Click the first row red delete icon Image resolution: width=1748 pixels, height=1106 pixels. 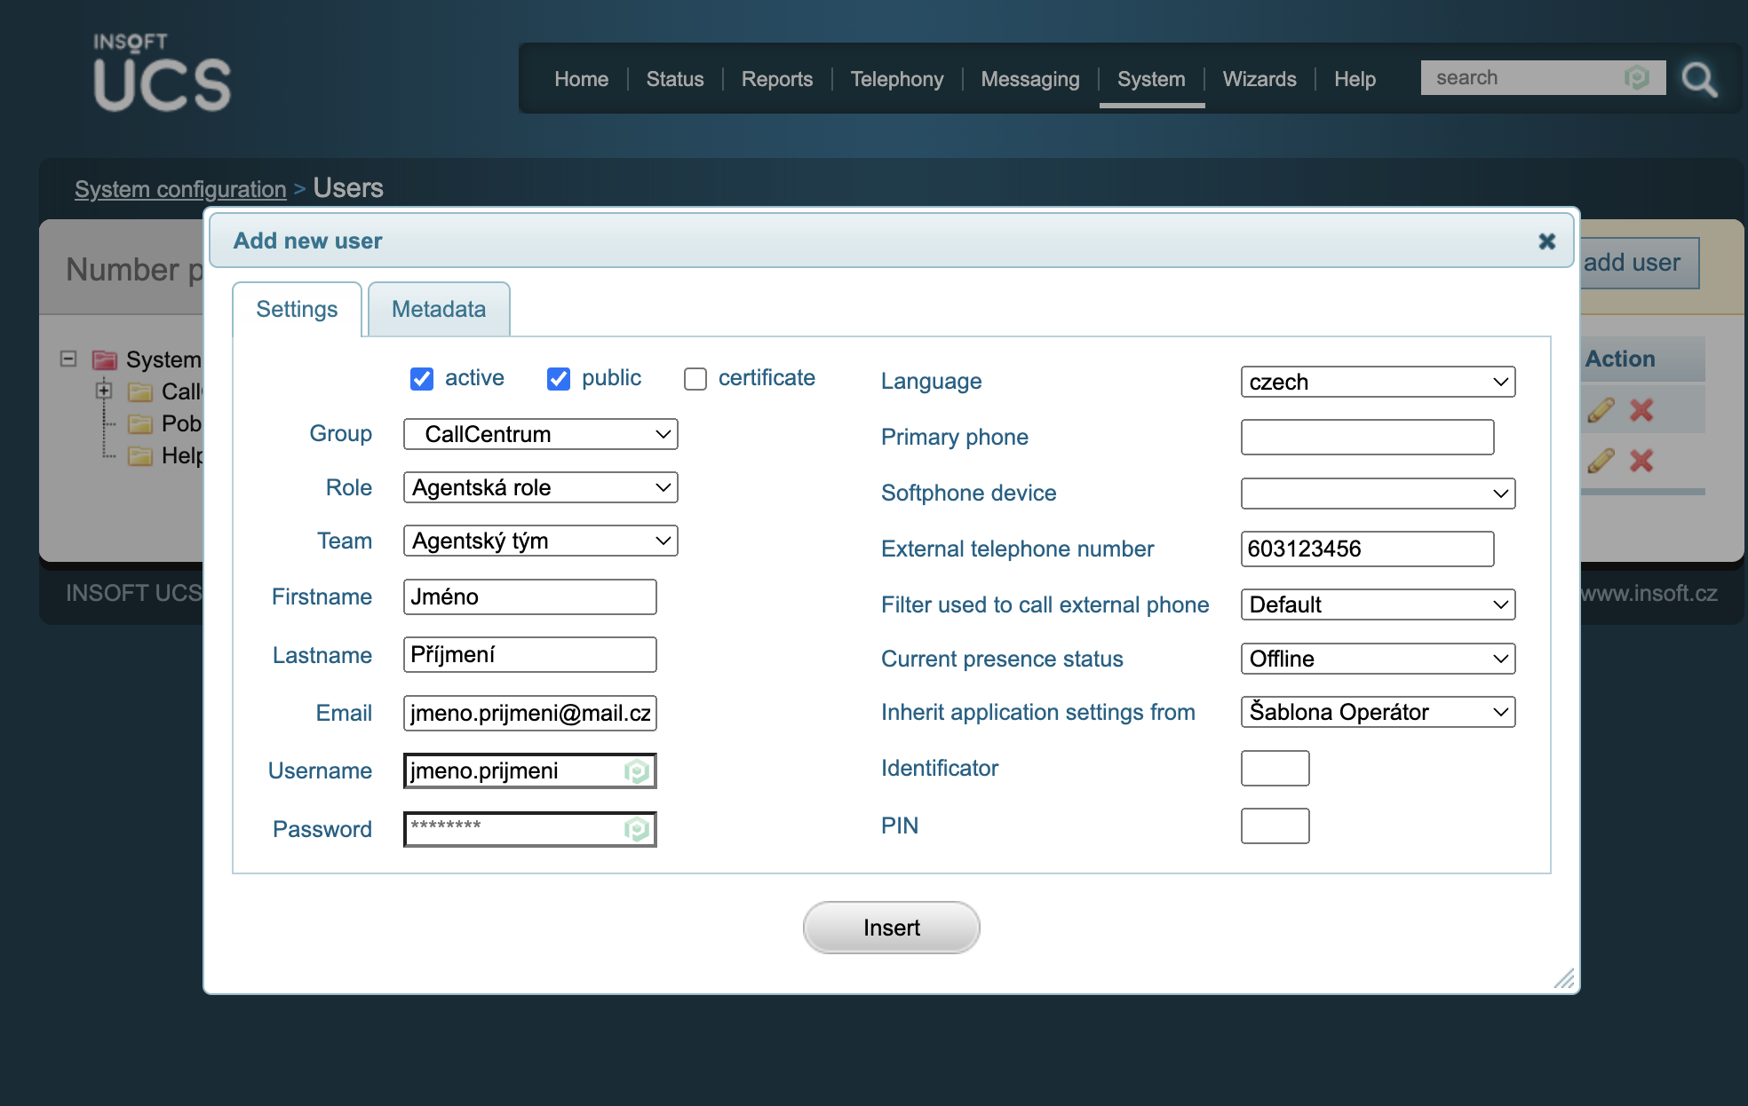tap(1641, 410)
